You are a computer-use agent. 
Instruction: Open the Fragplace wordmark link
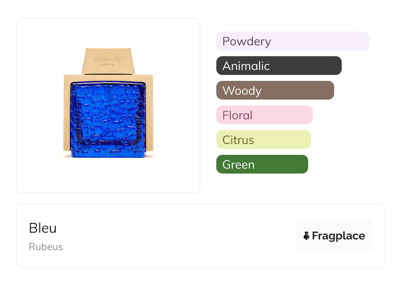point(338,236)
